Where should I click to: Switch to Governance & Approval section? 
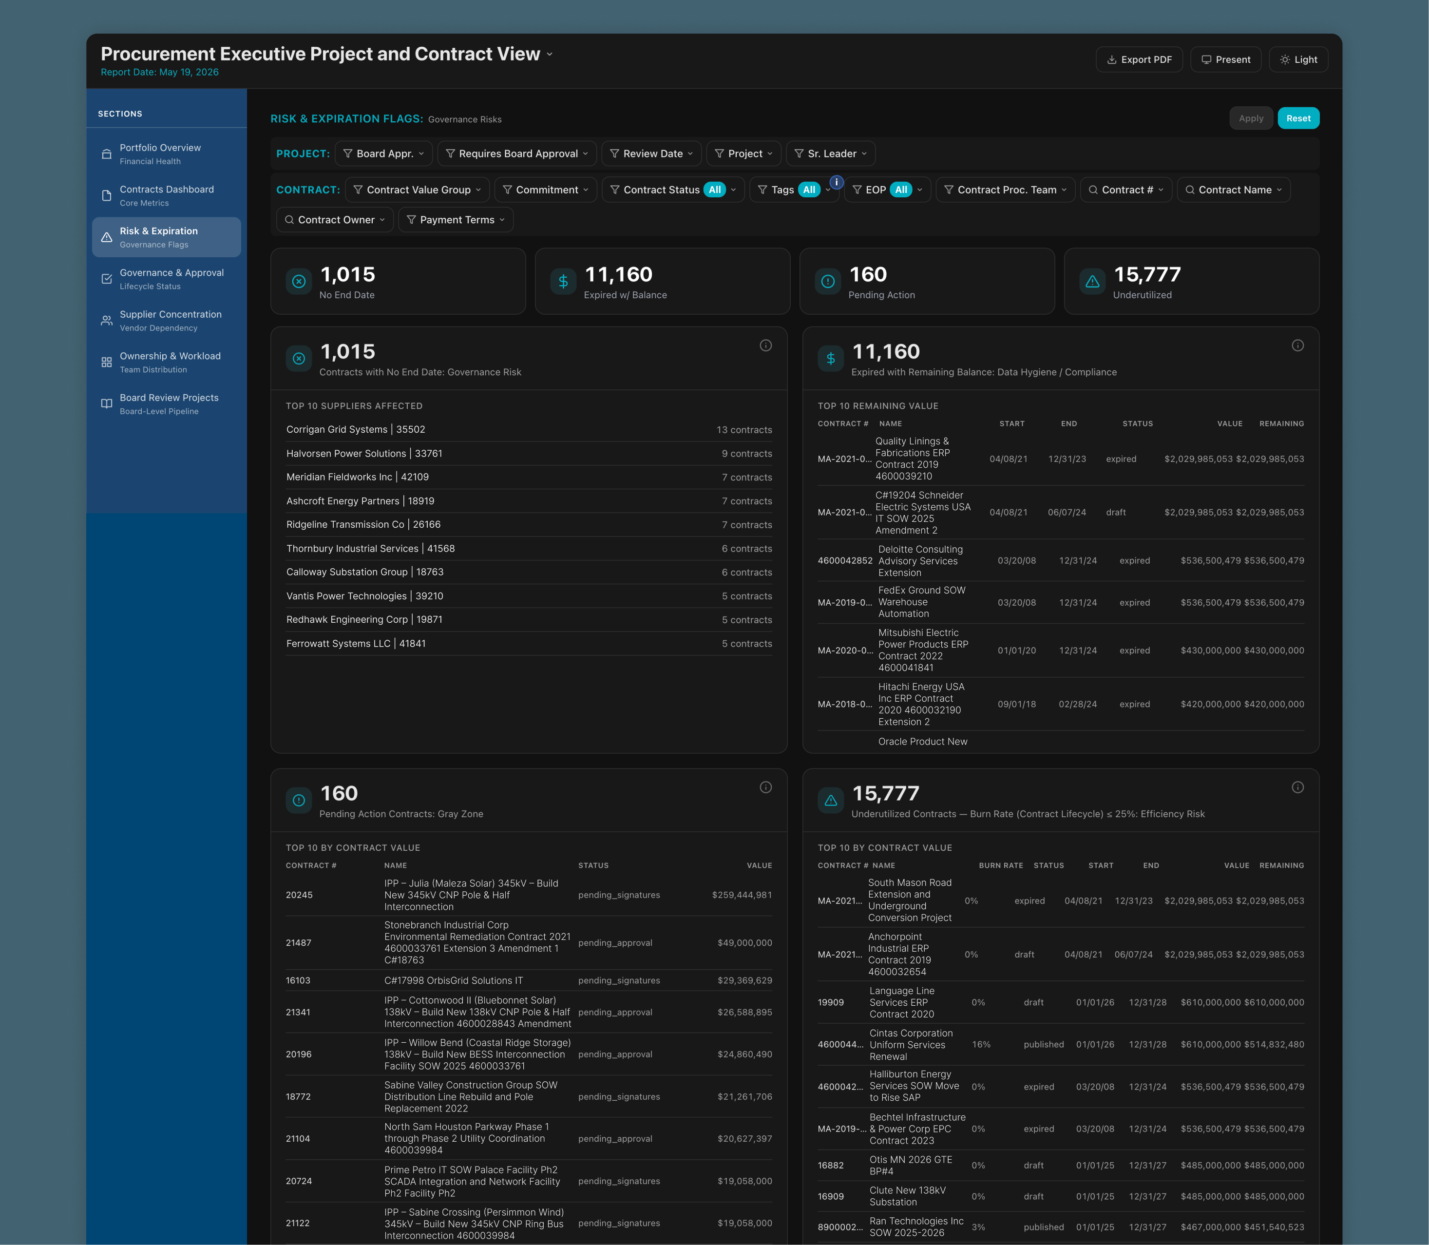[x=167, y=279]
